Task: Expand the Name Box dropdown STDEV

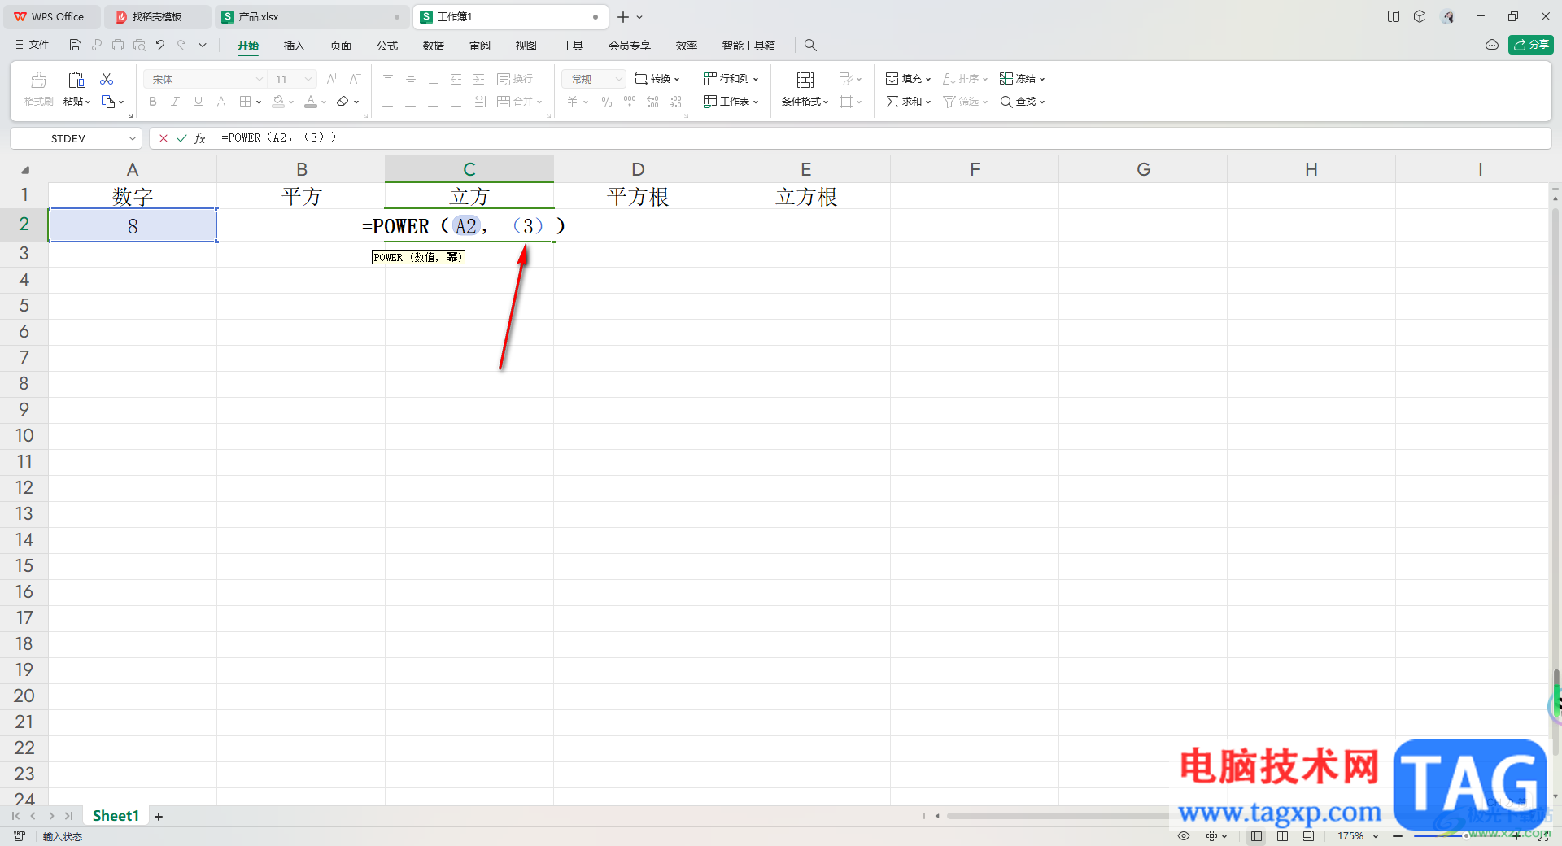Action: click(x=133, y=138)
